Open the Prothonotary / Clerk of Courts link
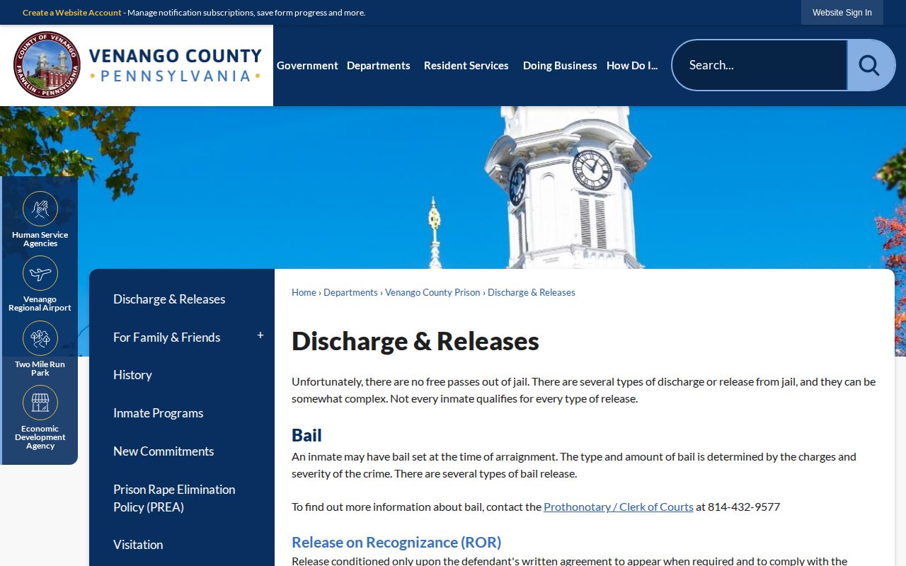The image size is (906, 566). point(619,507)
